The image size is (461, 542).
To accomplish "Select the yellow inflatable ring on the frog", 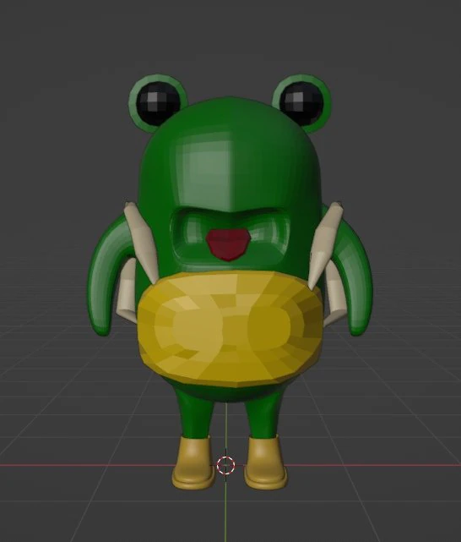I will [230, 328].
